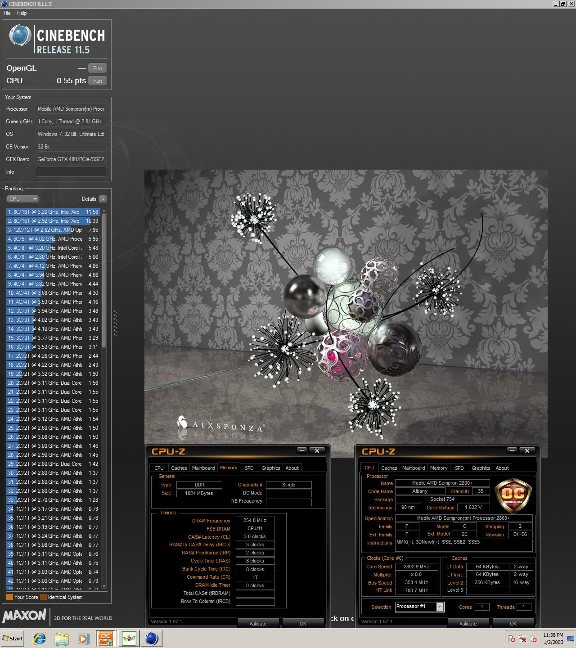Screen dimensions: 576x648
Task: Open the File menu
Action: 7,13
